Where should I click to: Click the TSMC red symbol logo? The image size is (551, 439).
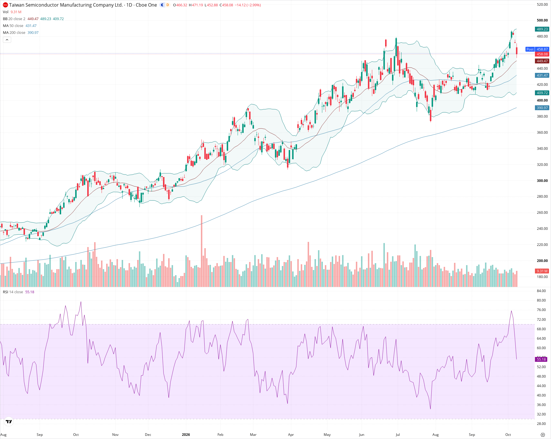click(5, 5)
